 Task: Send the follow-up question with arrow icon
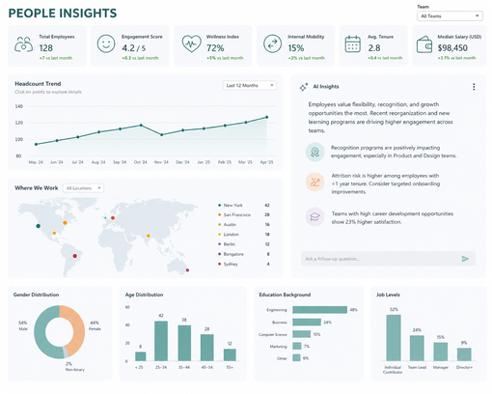pyautogui.click(x=465, y=259)
